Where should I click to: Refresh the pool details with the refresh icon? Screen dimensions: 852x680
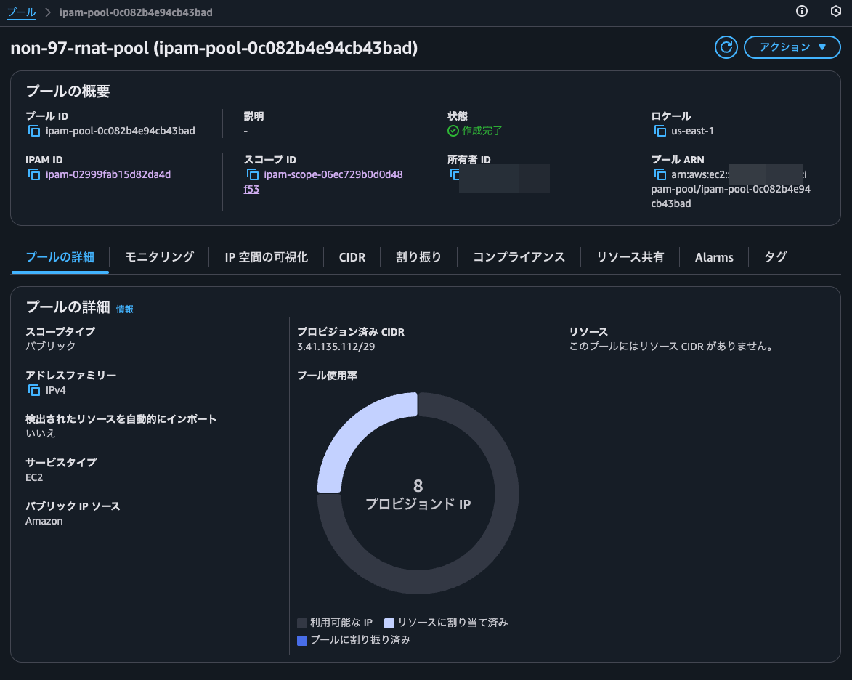pyautogui.click(x=726, y=47)
